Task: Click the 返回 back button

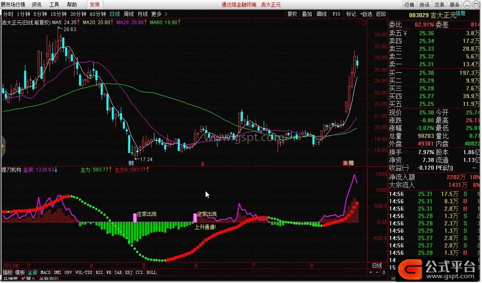Action: pyautogui.click(x=380, y=14)
